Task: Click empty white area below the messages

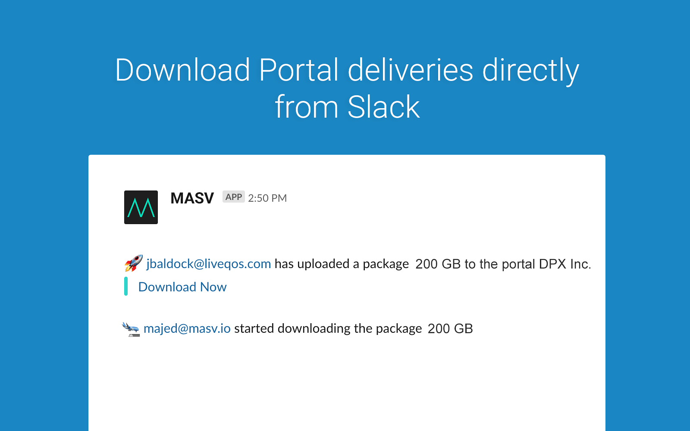Action: [x=347, y=388]
